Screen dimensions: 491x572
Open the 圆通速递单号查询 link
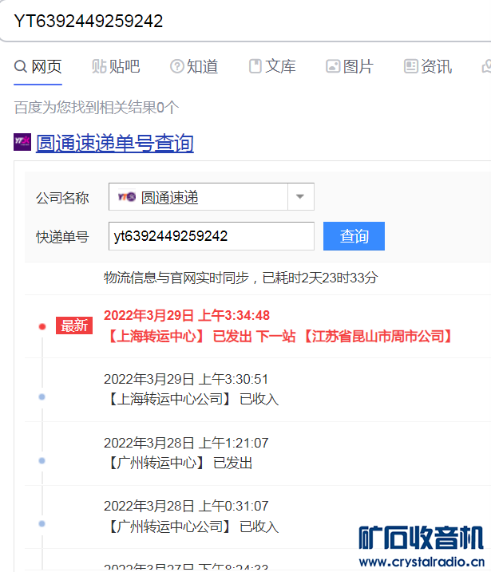(x=115, y=143)
